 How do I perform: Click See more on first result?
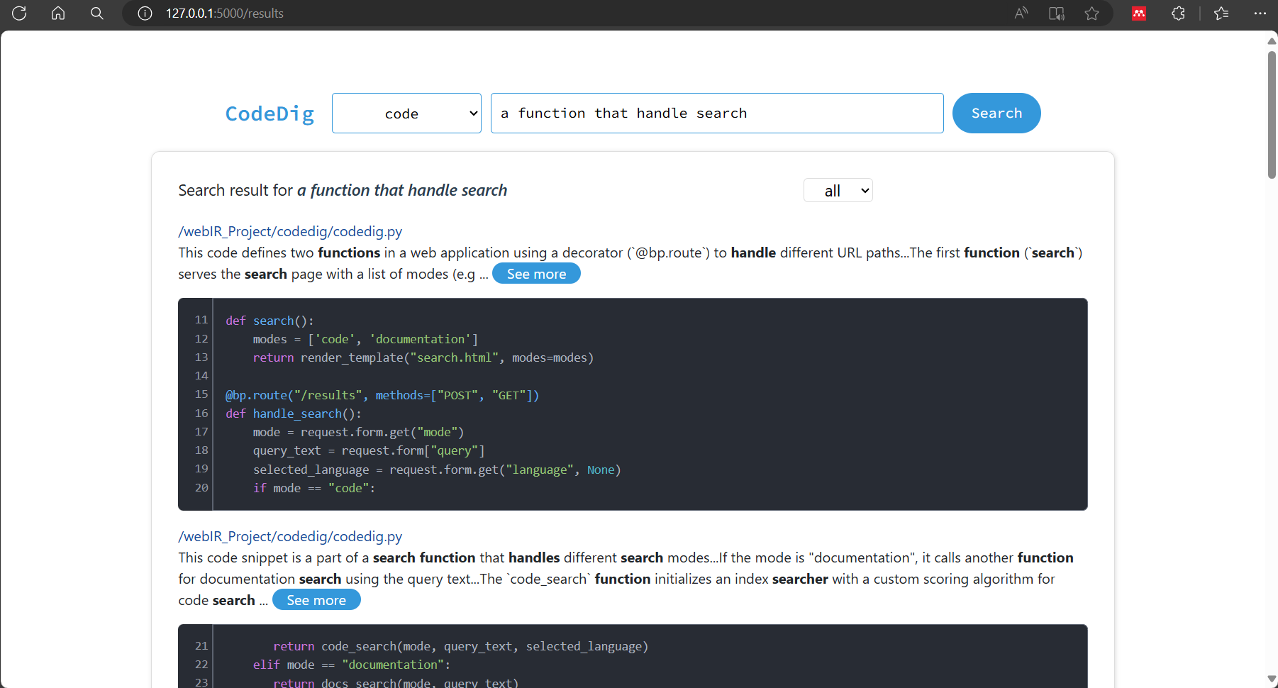pos(536,274)
